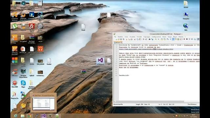This screenshot has width=210, height=118.
Task: Select the WinRAR archive on the desktop center
Action: [83, 73]
